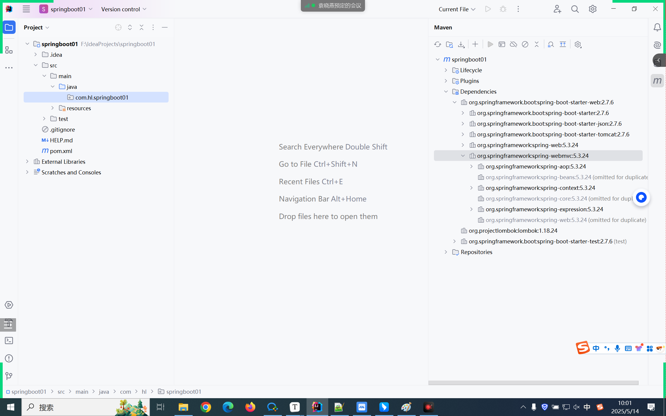Click the src breadcrumb in navigation bar
Image resolution: width=666 pixels, height=416 pixels.
(61, 392)
